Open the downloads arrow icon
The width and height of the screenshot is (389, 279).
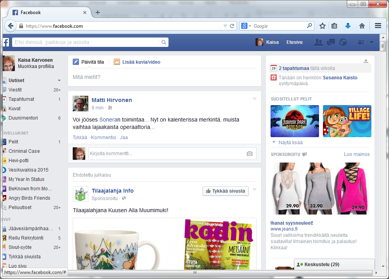click(348, 26)
